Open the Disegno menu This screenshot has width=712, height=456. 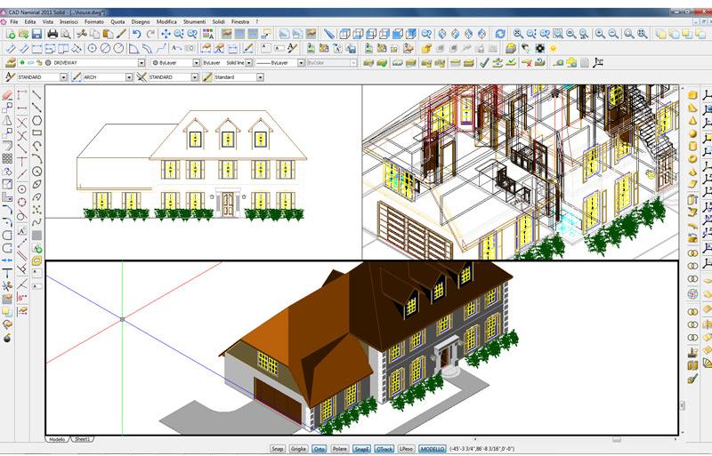[x=141, y=20]
